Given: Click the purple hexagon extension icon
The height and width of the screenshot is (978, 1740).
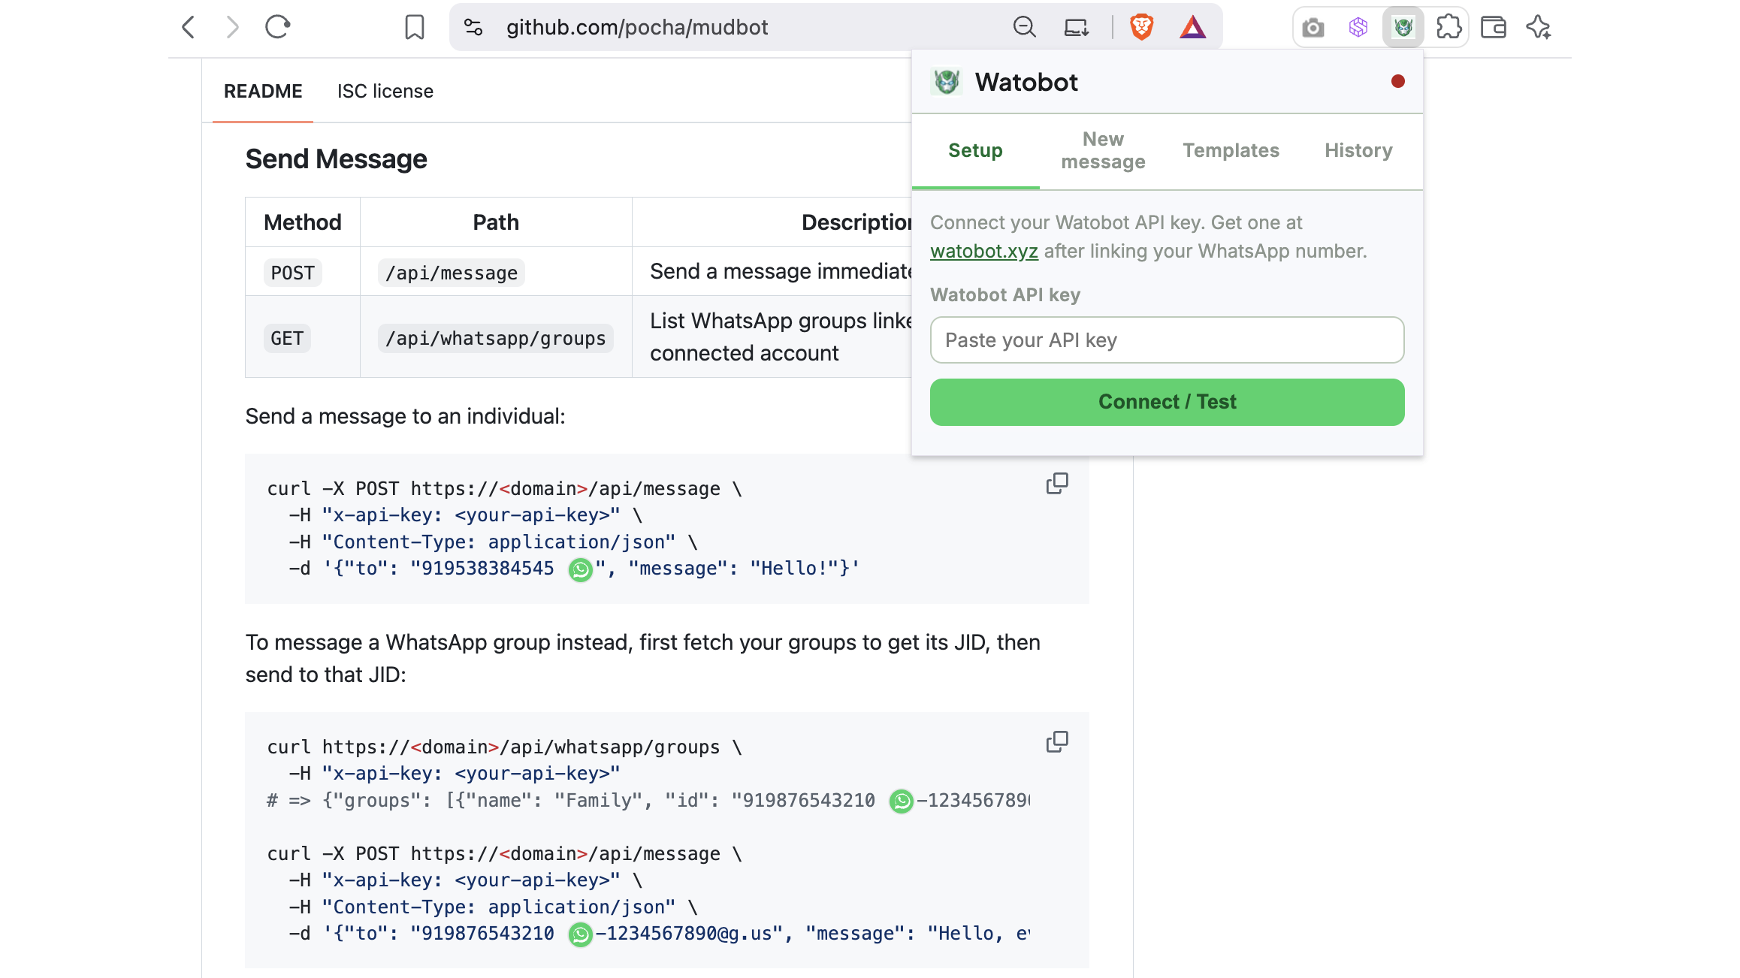Looking at the screenshot, I should (1358, 28).
